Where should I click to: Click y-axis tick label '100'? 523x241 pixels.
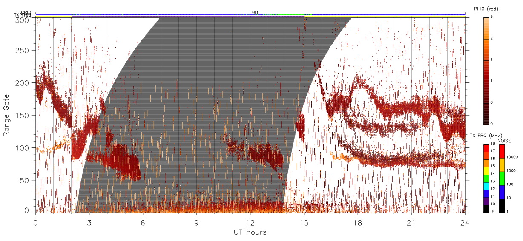coord(22,148)
